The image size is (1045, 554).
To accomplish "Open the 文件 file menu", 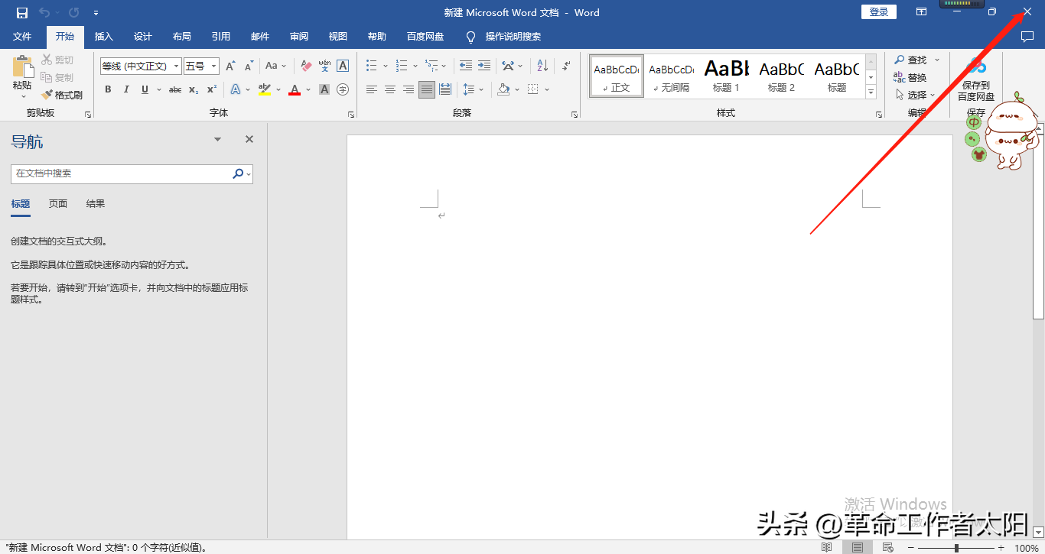I will point(22,37).
